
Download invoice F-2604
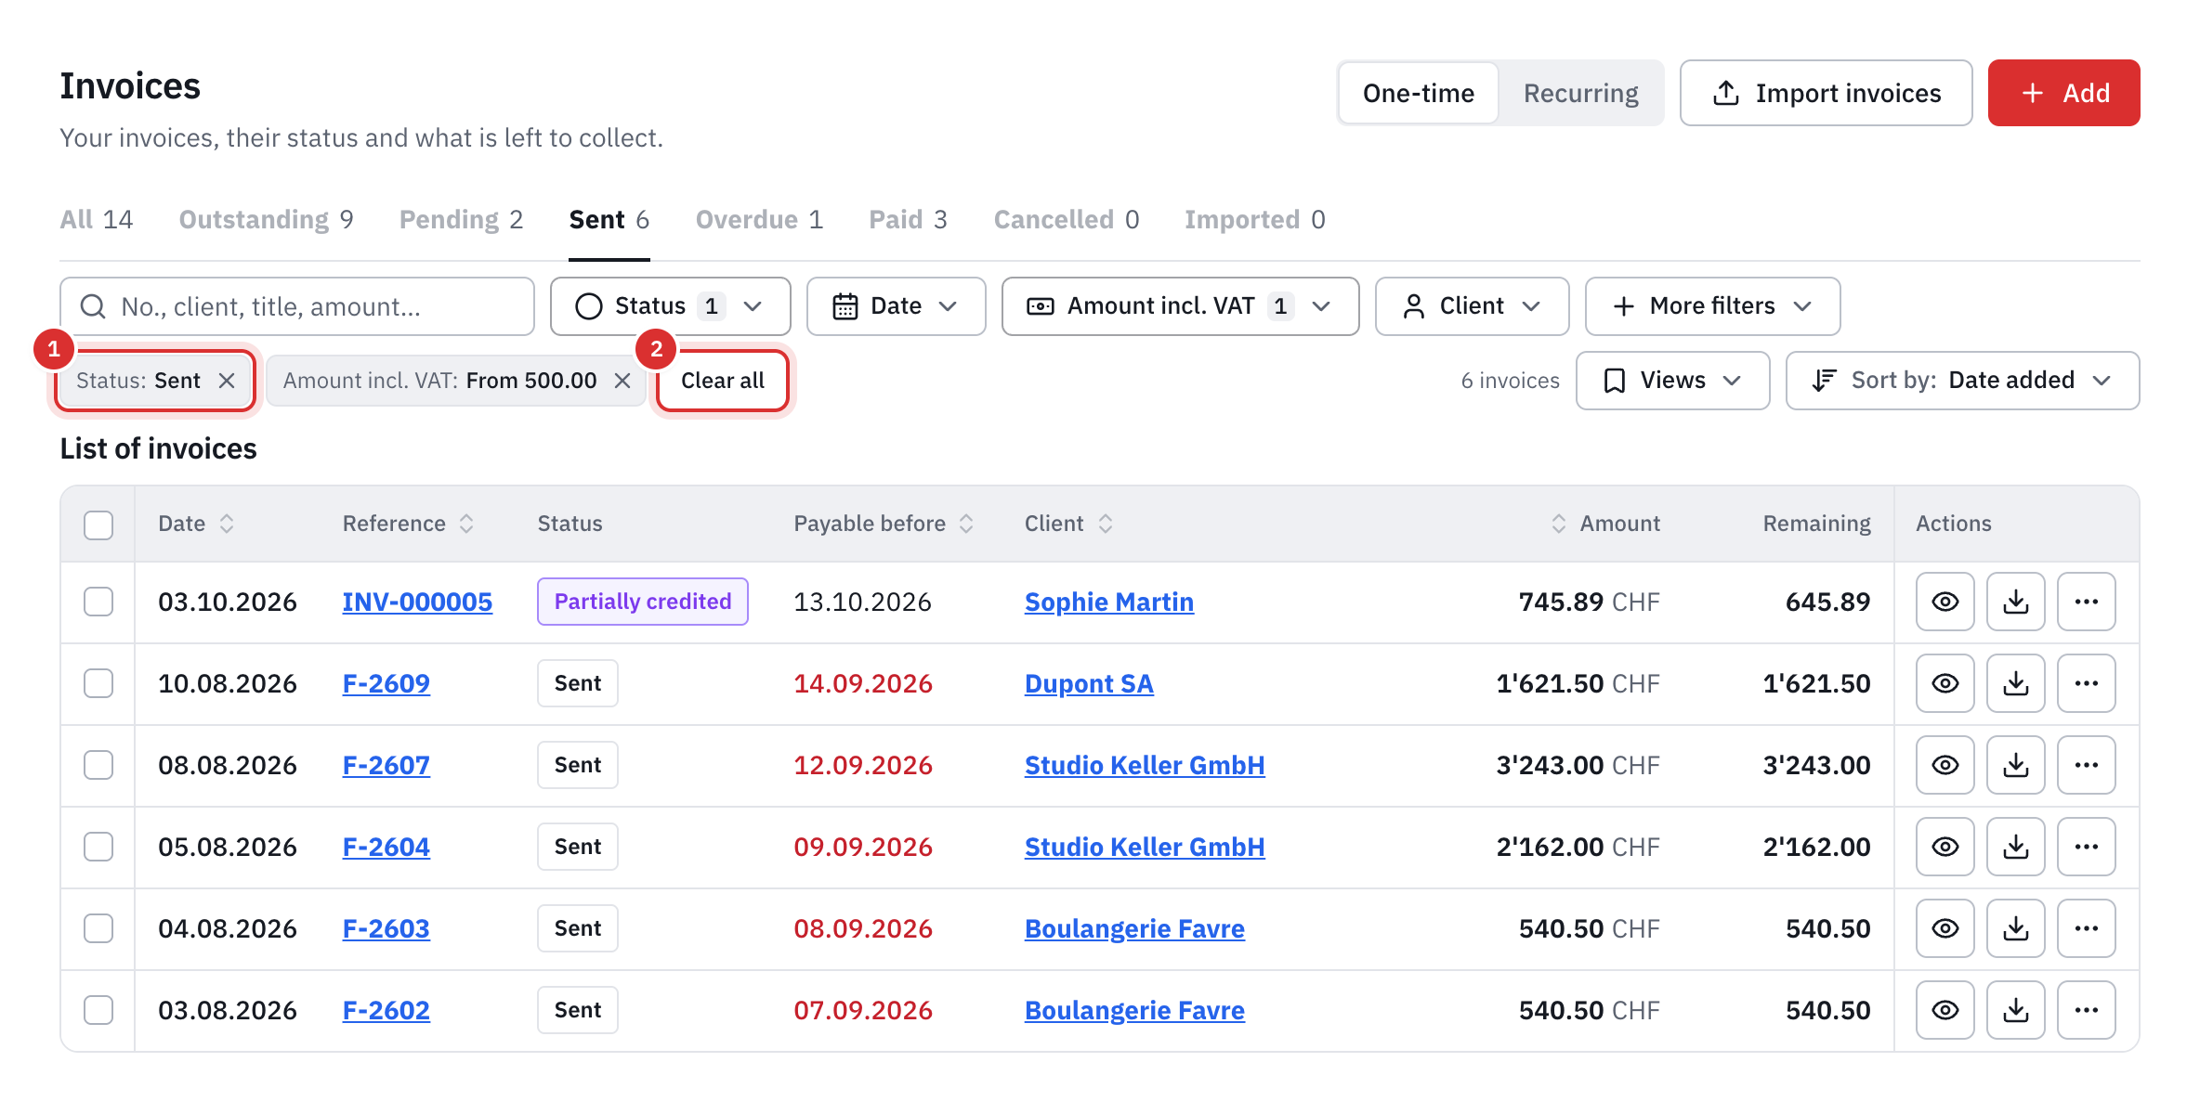pyautogui.click(x=2015, y=847)
